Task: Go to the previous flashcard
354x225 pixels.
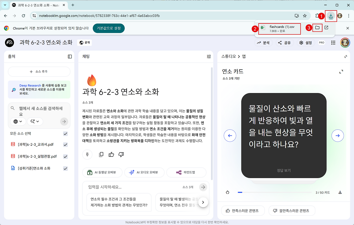Action: click(x=230, y=136)
